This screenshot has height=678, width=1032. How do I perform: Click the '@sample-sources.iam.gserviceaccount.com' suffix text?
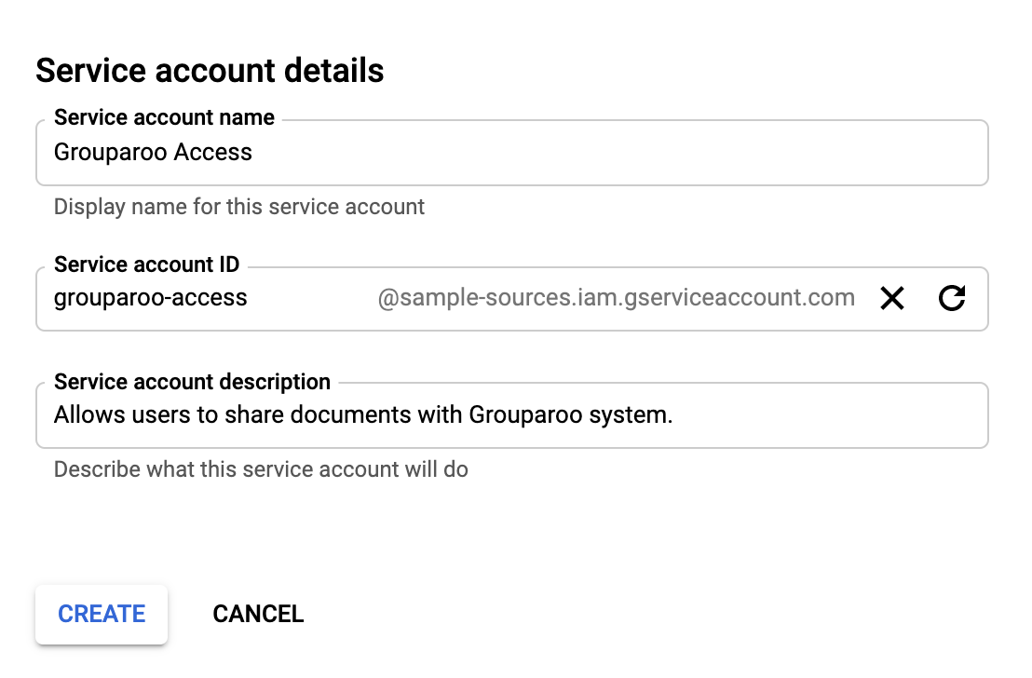[x=616, y=297]
